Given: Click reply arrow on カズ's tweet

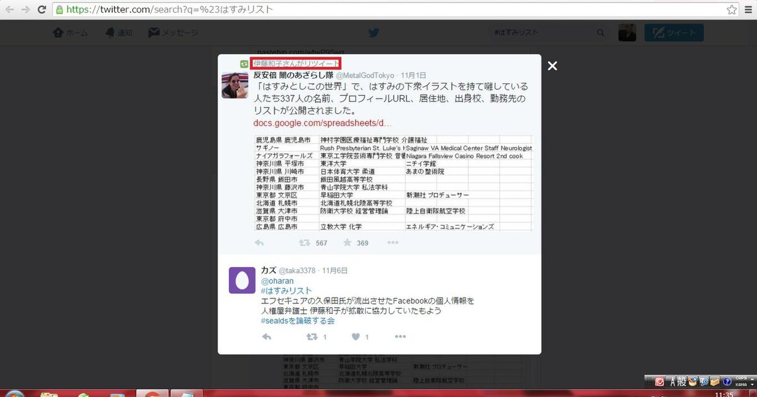Looking at the screenshot, I should click(x=266, y=337).
